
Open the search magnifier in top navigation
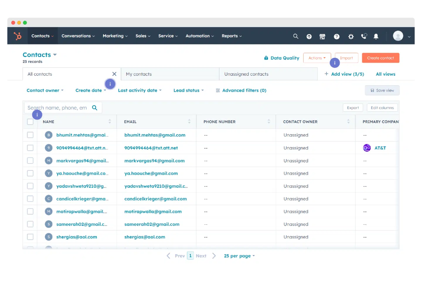click(296, 36)
